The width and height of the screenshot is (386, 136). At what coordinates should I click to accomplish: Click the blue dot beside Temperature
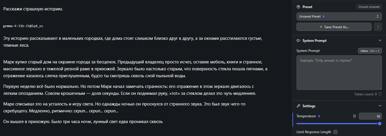319,116
